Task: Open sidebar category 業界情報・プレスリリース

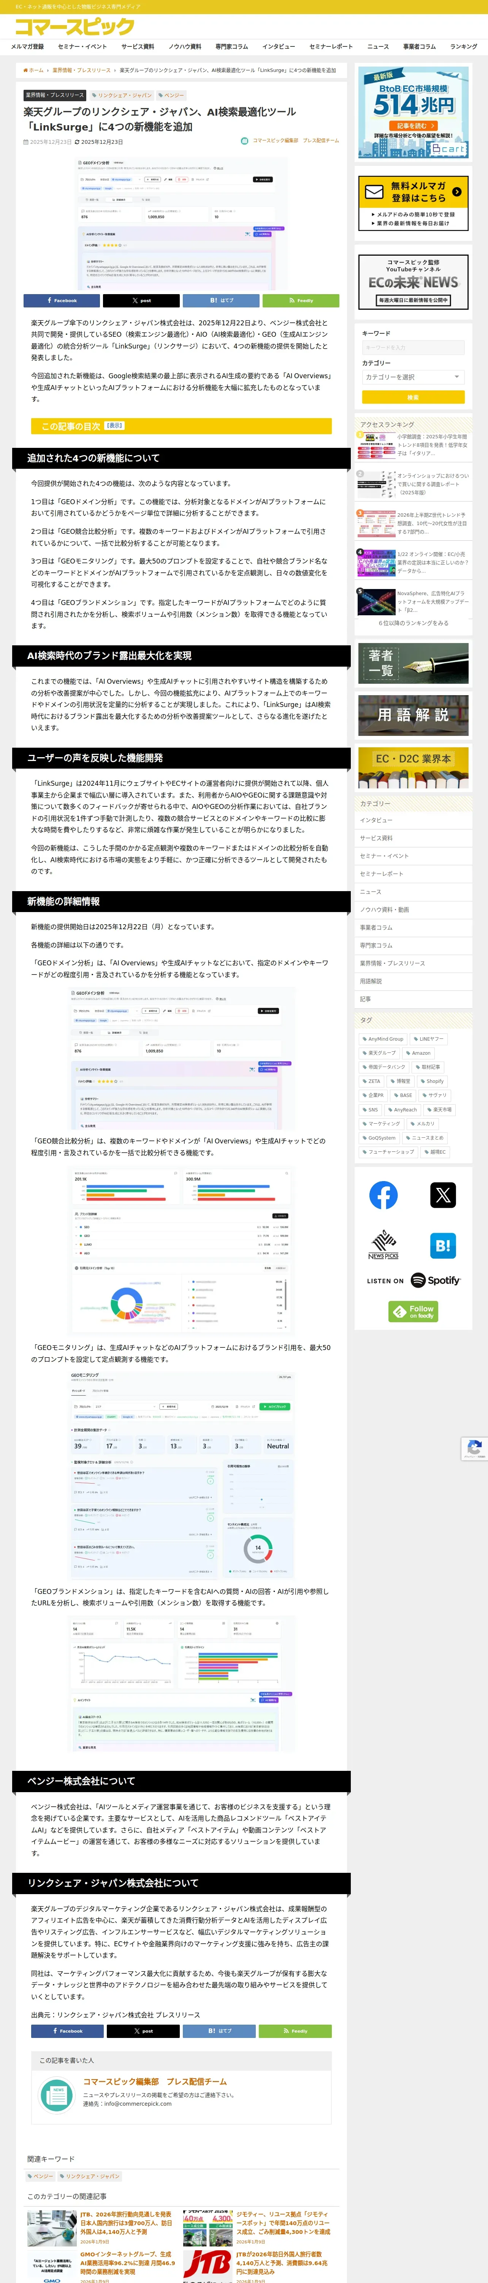Action: (x=413, y=963)
